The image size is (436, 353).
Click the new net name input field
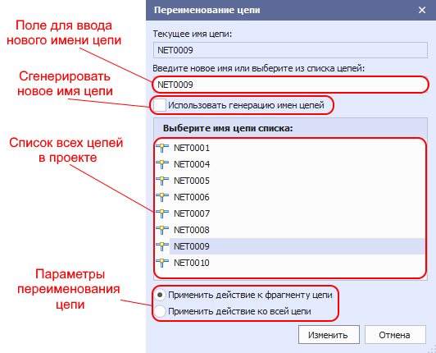point(290,85)
